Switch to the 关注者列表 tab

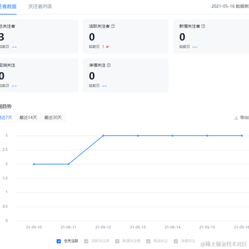(x=40, y=6)
